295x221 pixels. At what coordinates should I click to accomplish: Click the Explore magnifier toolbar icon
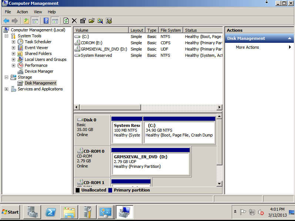coord(100,21)
